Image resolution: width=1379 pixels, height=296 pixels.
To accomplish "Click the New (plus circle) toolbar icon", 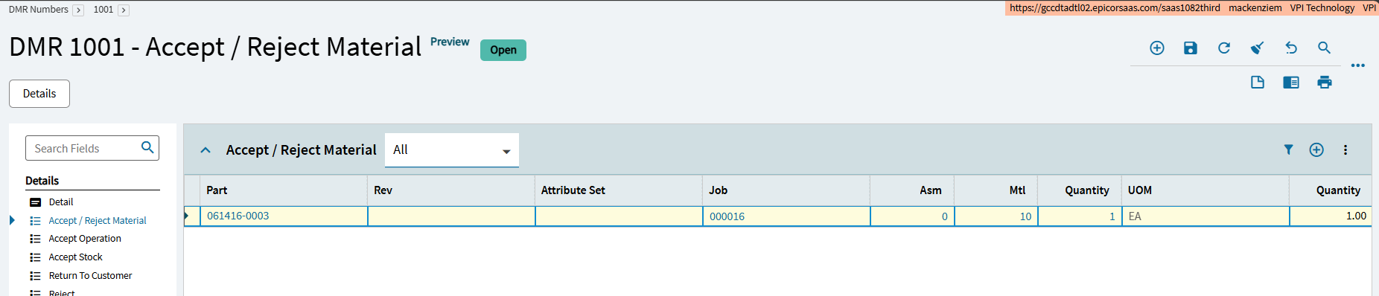I will [x=1157, y=48].
